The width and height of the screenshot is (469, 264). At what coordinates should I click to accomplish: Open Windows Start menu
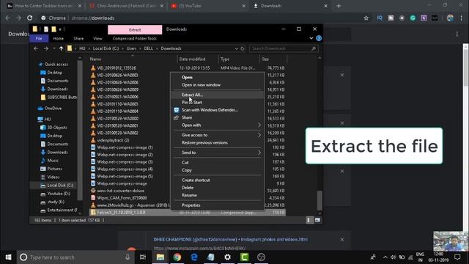coord(8,257)
